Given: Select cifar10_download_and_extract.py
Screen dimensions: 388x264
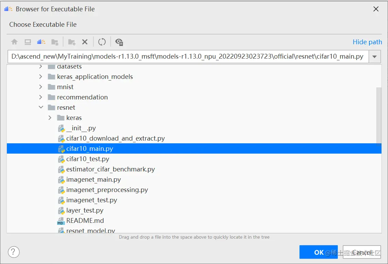Looking at the screenshot, I should pos(116,139).
